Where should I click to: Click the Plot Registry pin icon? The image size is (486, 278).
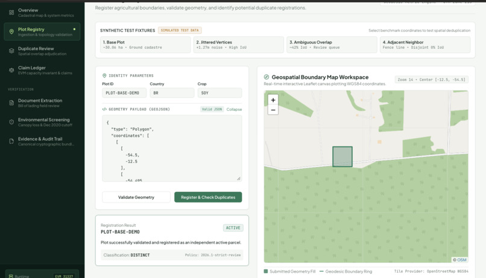(11, 31)
